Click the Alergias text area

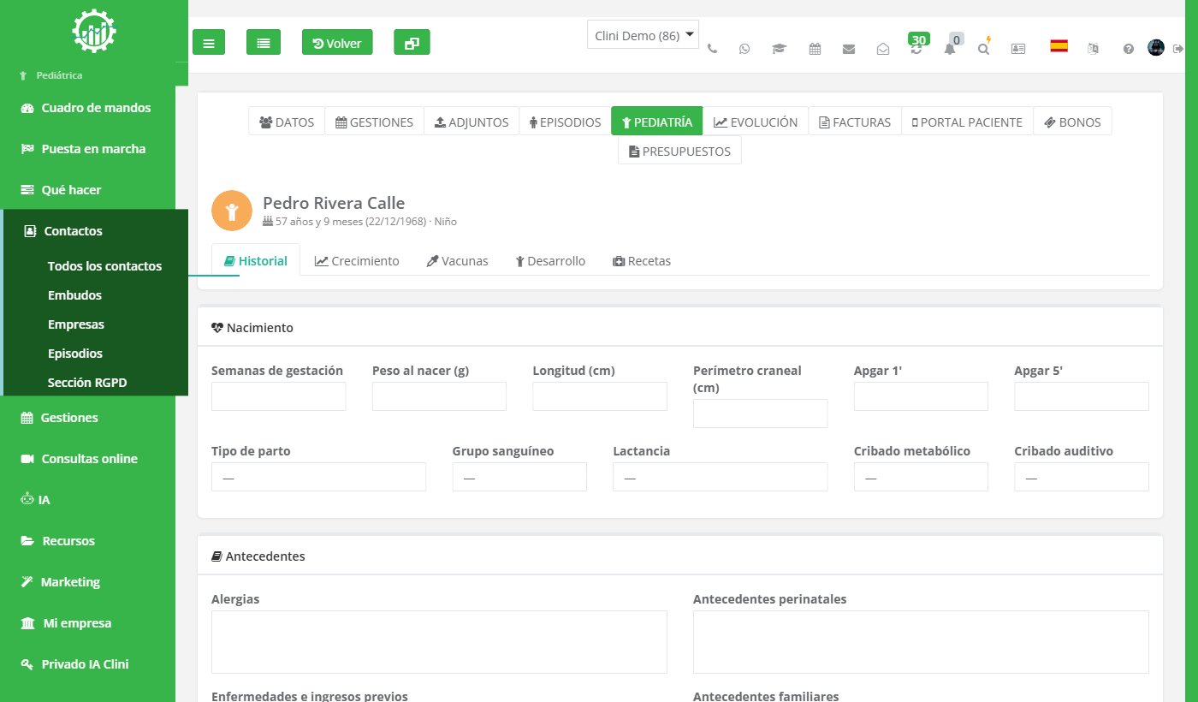439,642
